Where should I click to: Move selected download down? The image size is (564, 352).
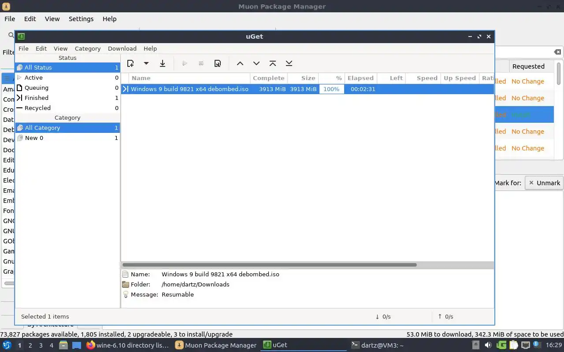tap(256, 63)
